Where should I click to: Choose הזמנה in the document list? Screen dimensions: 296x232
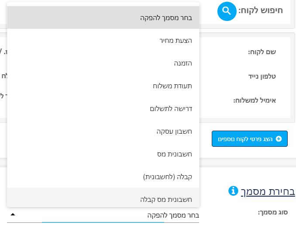pos(103,63)
